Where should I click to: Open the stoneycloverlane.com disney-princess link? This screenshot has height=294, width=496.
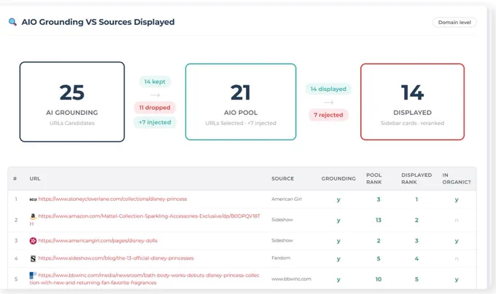(x=112, y=199)
